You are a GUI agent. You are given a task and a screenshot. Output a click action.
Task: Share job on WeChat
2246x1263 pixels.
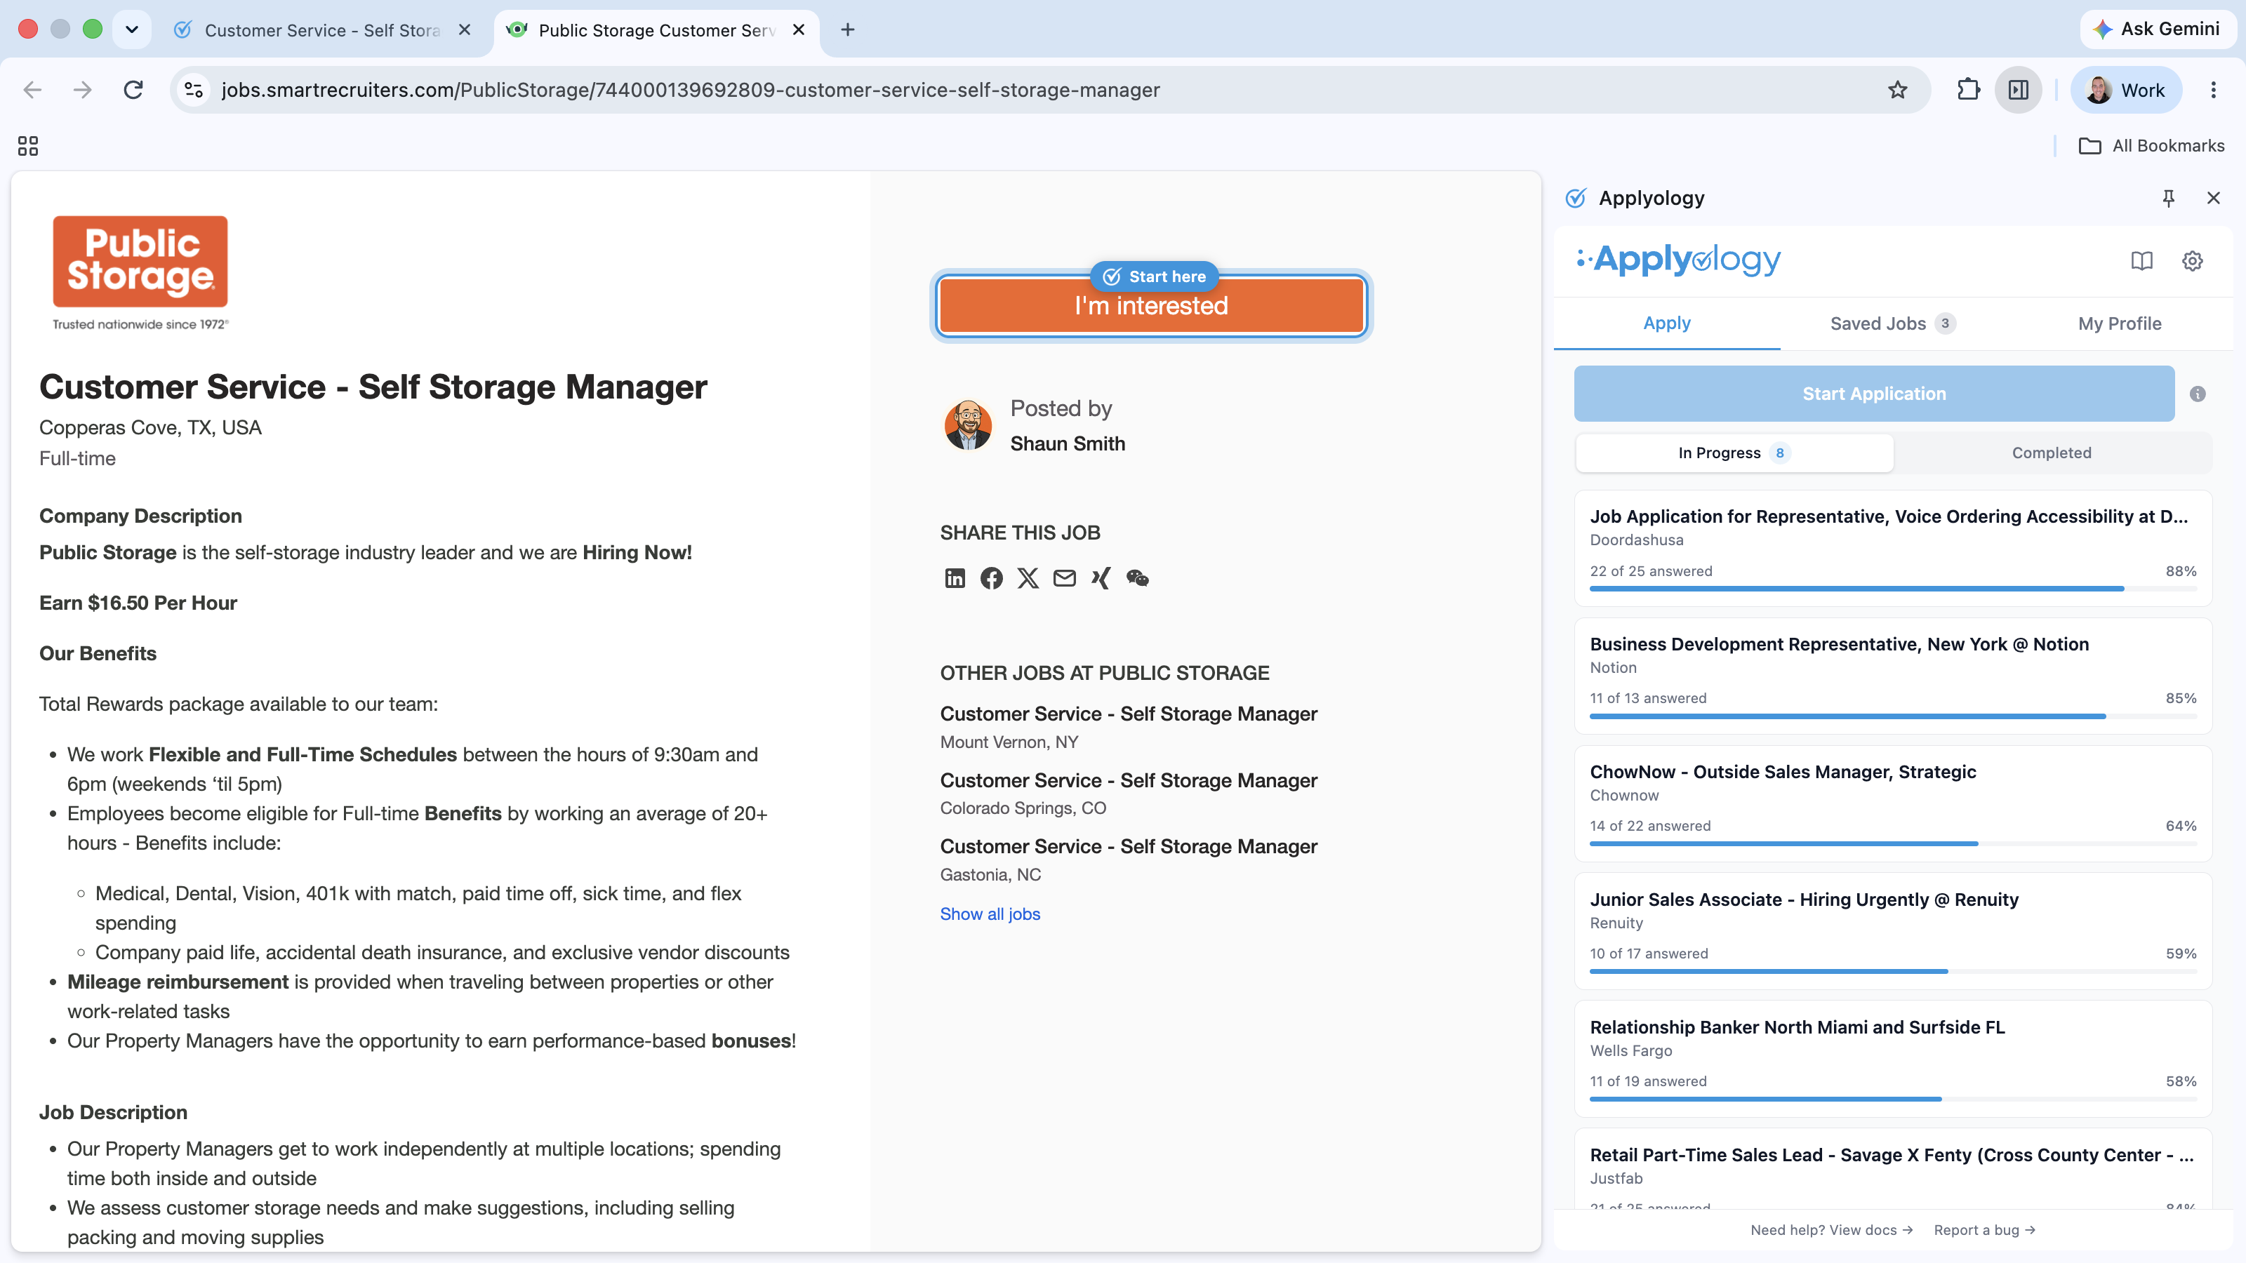tap(1138, 578)
